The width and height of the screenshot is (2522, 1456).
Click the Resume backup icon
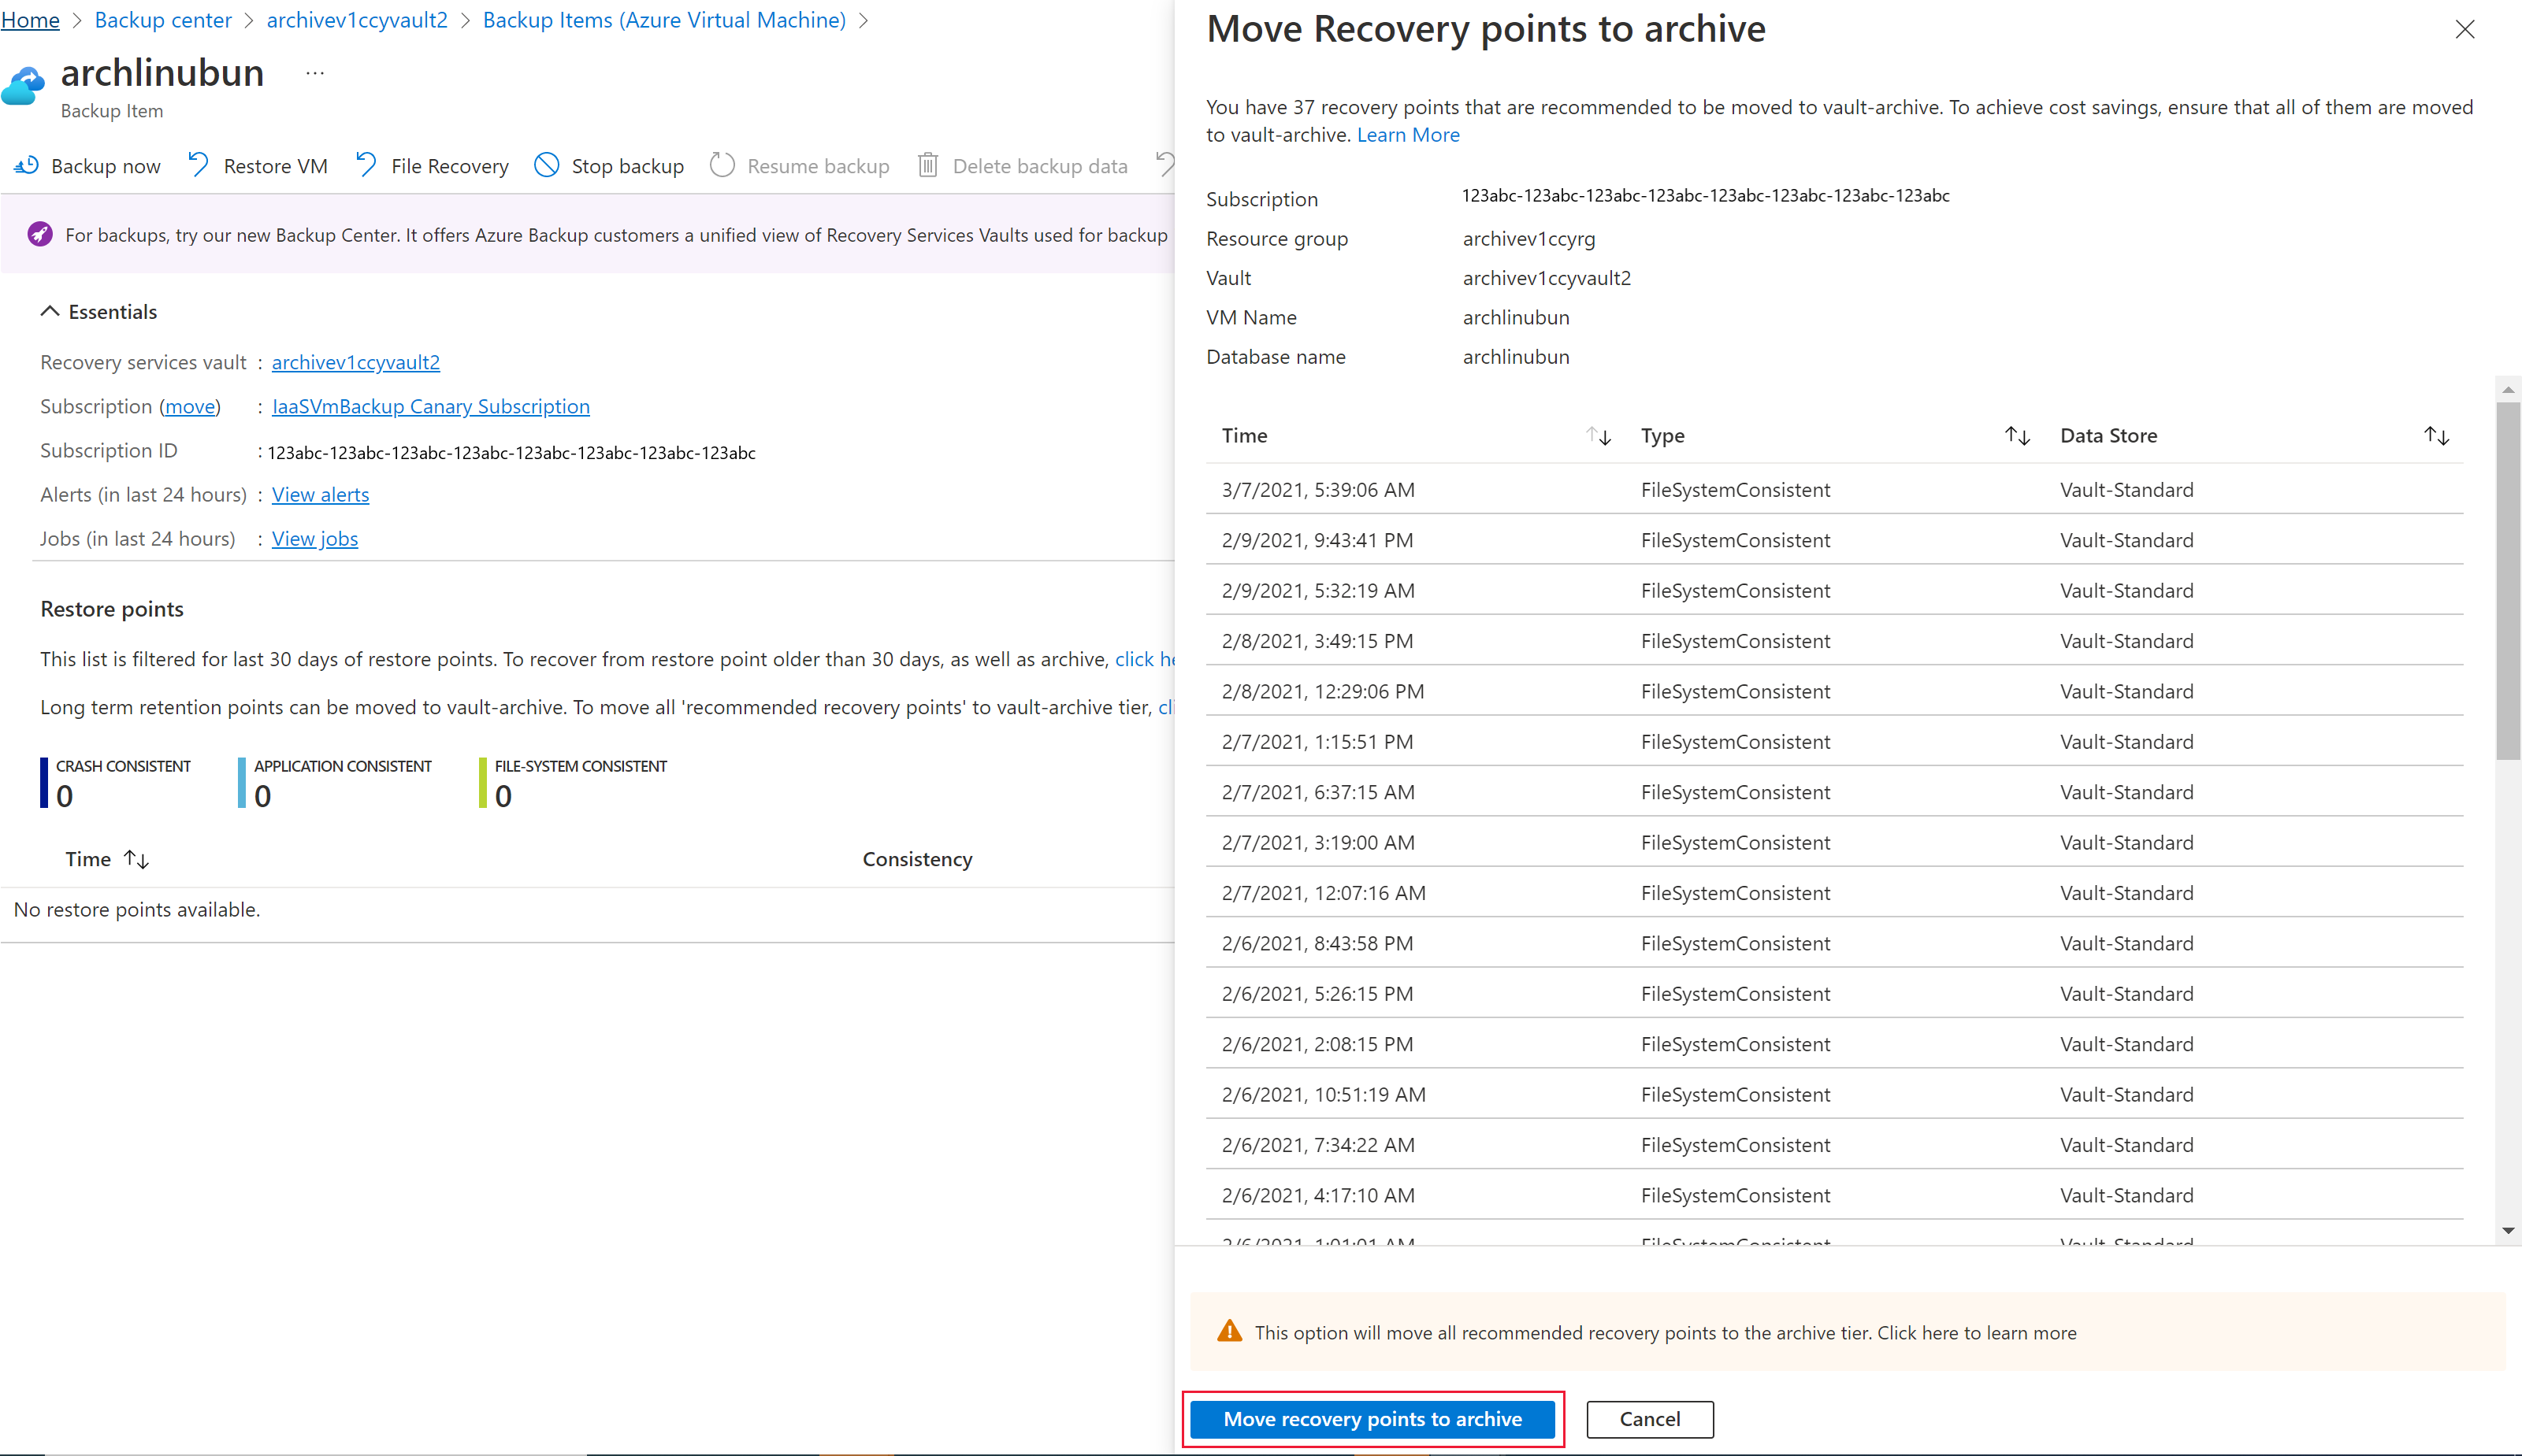click(721, 165)
